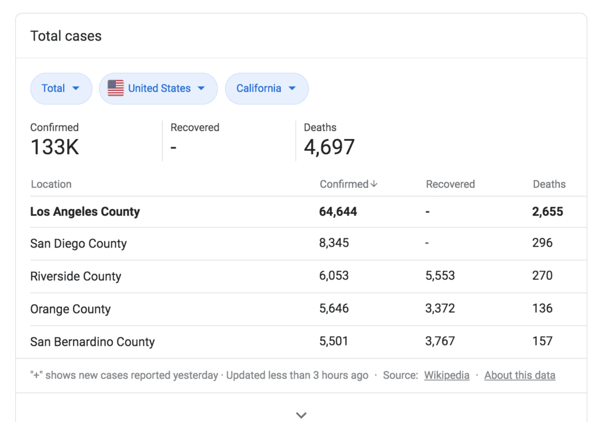593x422 pixels.
Task: Open the California region dropdown
Action: click(266, 89)
